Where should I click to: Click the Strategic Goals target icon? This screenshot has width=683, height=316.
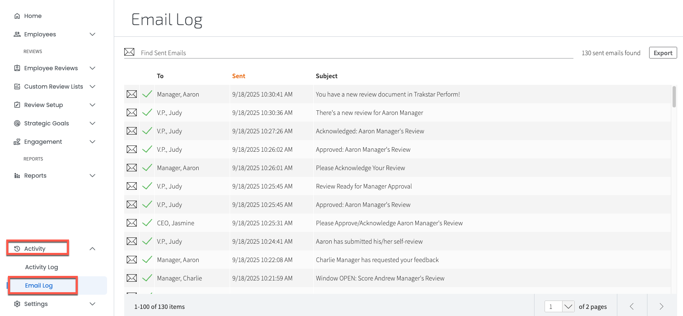click(17, 123)
